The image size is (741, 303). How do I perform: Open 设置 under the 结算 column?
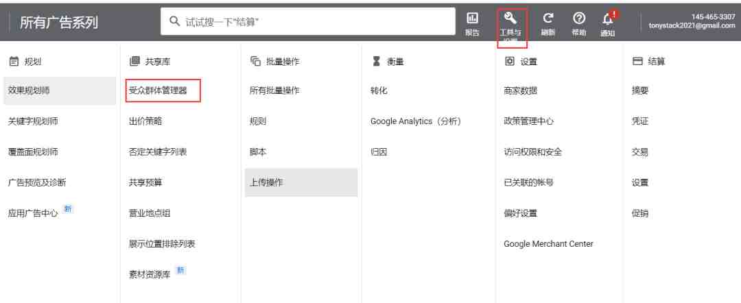[x=640, y=182]
